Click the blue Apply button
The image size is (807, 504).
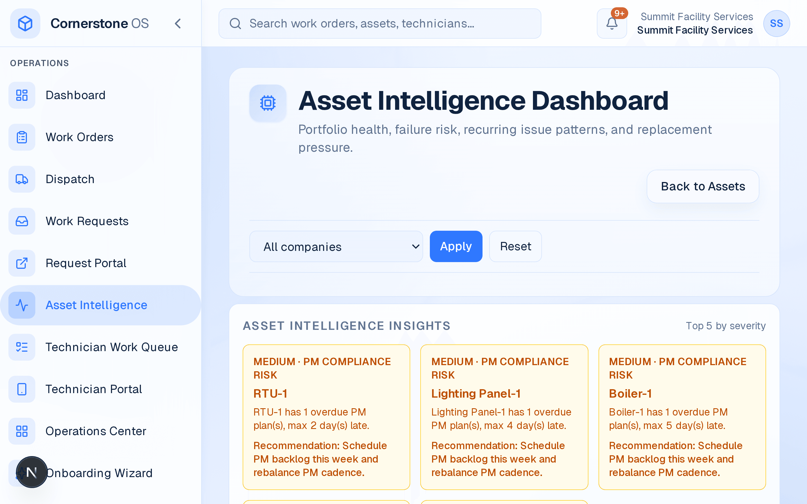point(456,246)
